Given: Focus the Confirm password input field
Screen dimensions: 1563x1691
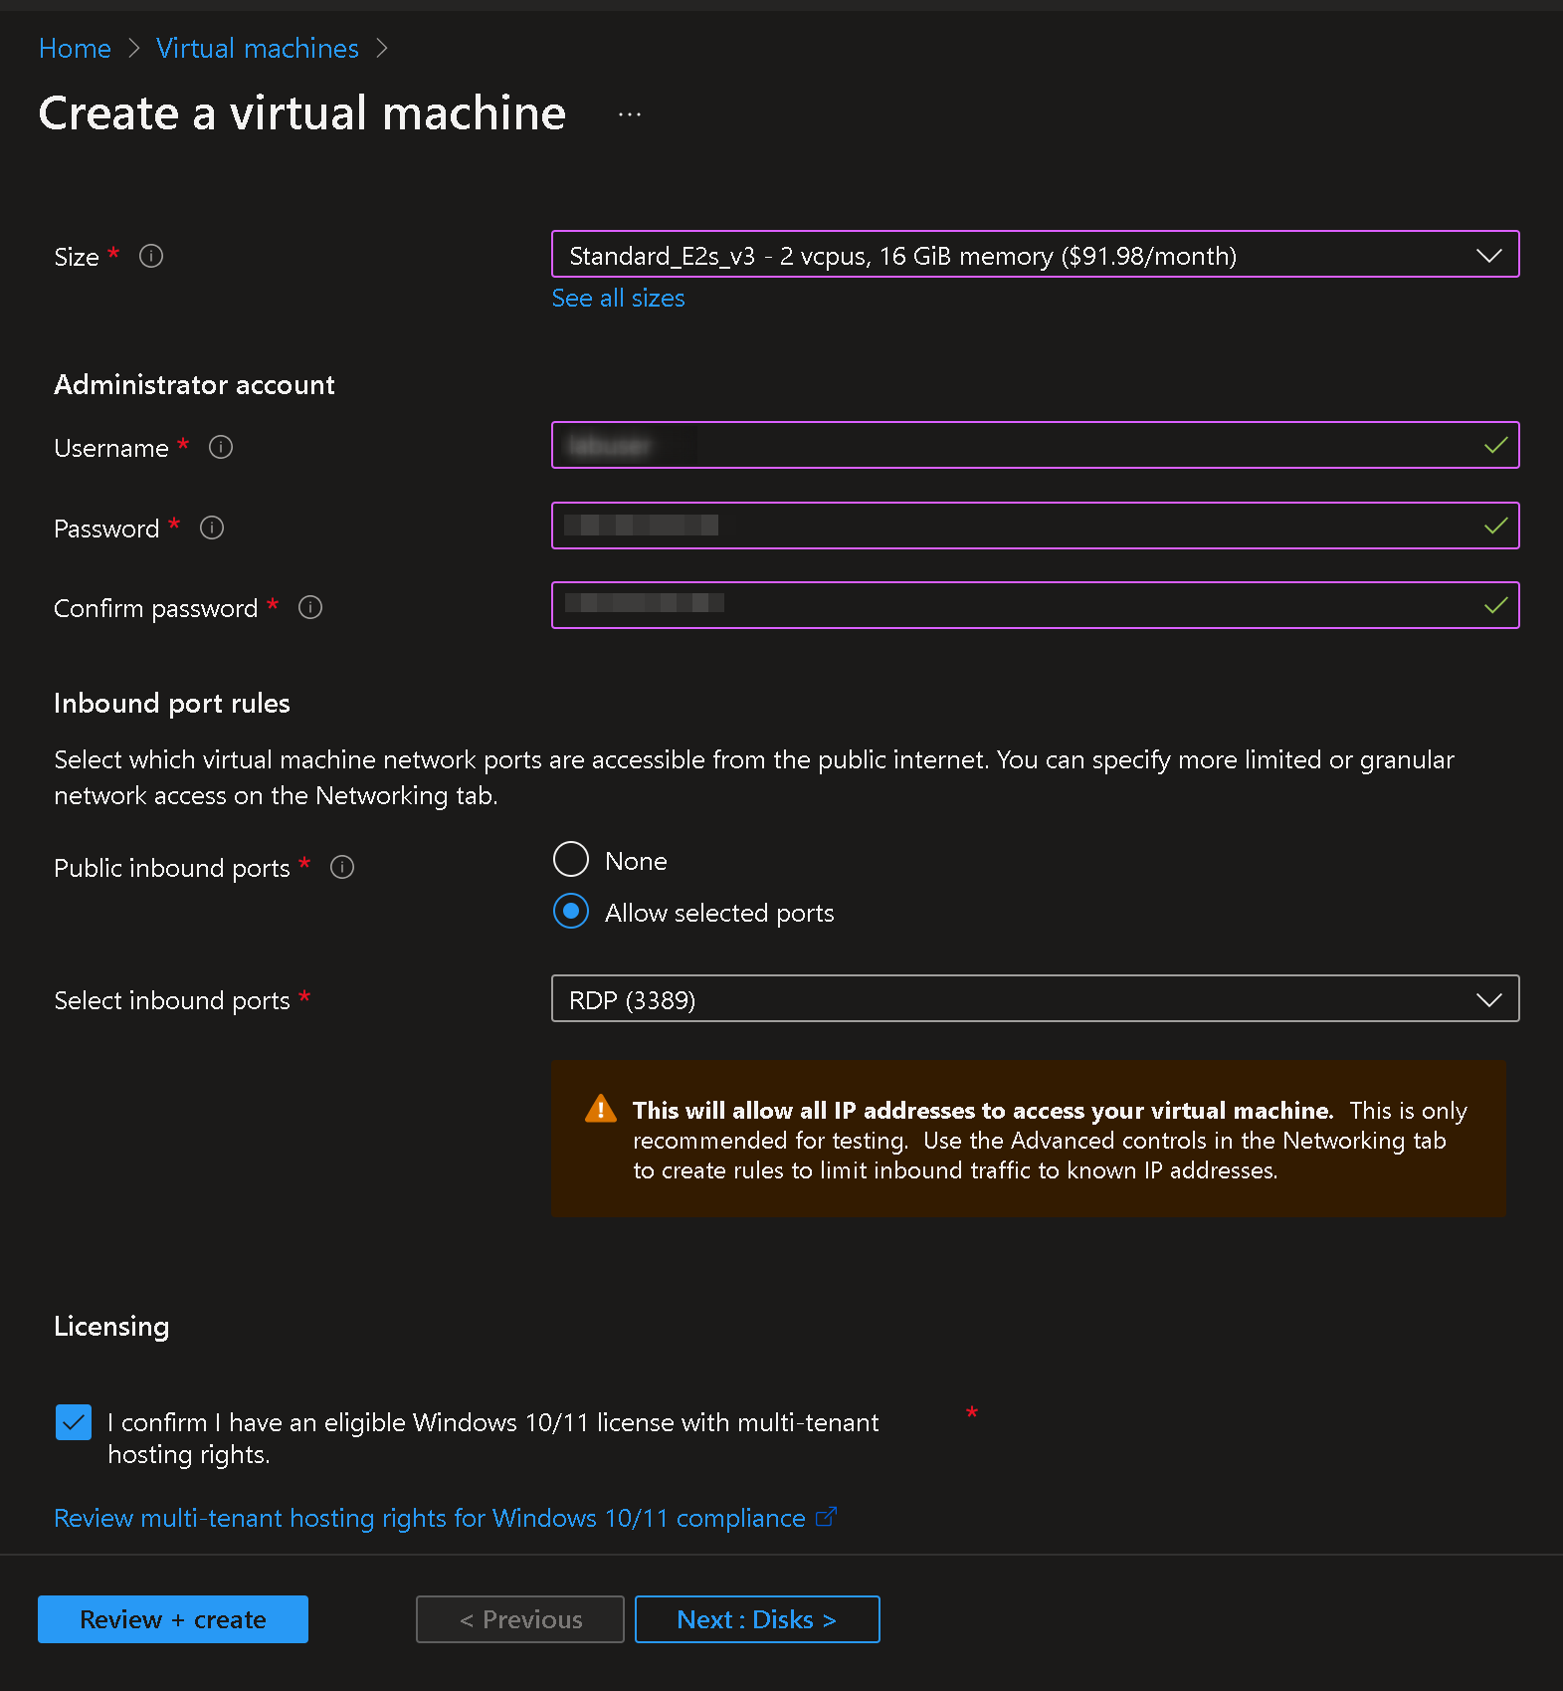Looking at the screenshot, I should point(1035,605).
